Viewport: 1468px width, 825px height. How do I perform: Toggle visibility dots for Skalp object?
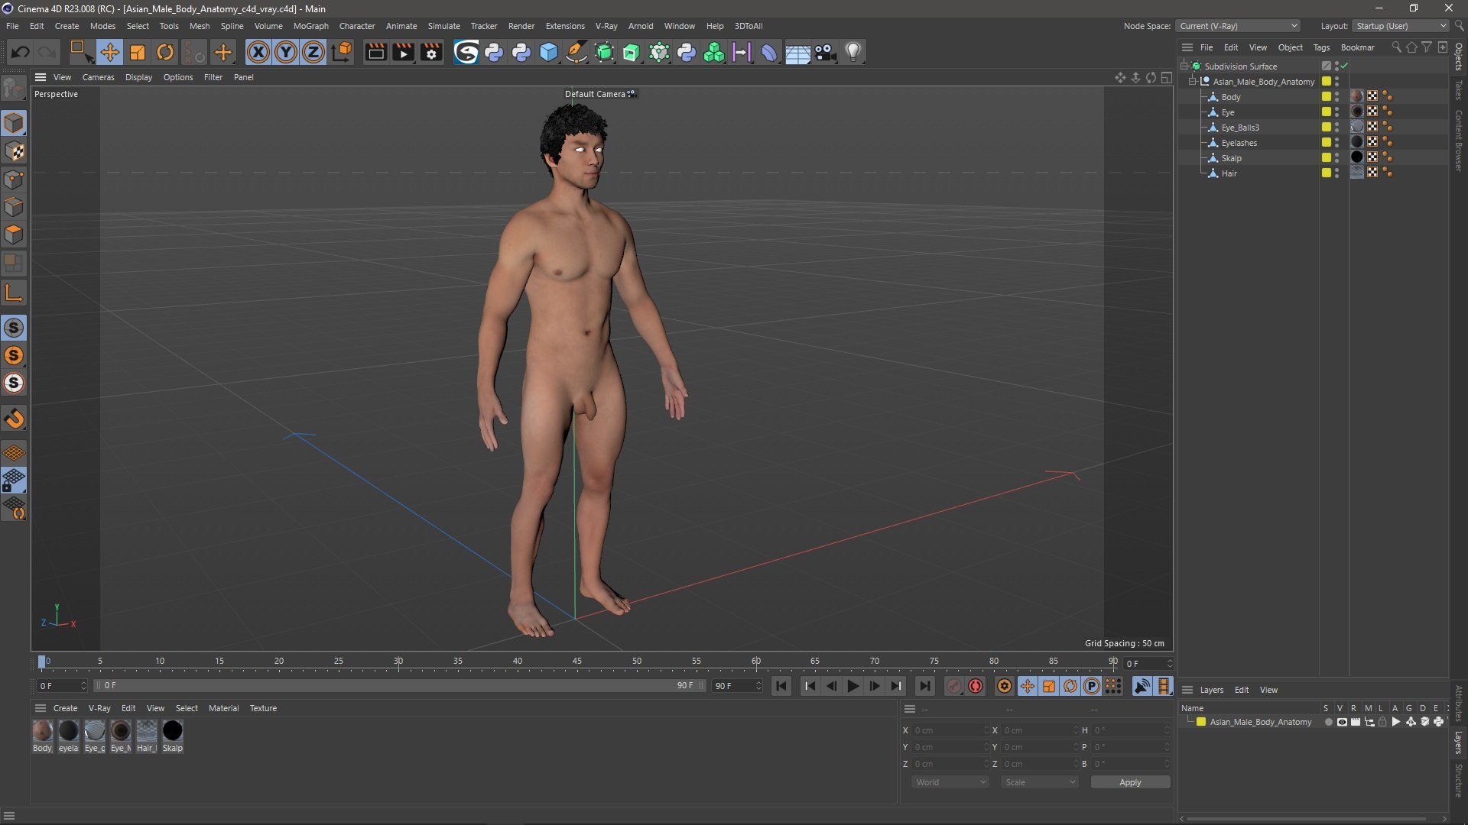tap(1336, 158)
